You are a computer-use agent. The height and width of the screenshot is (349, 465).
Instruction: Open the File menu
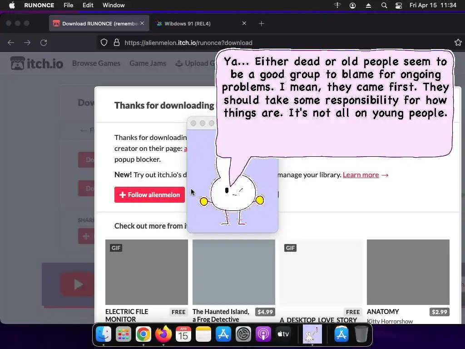[x=68, y=5]
